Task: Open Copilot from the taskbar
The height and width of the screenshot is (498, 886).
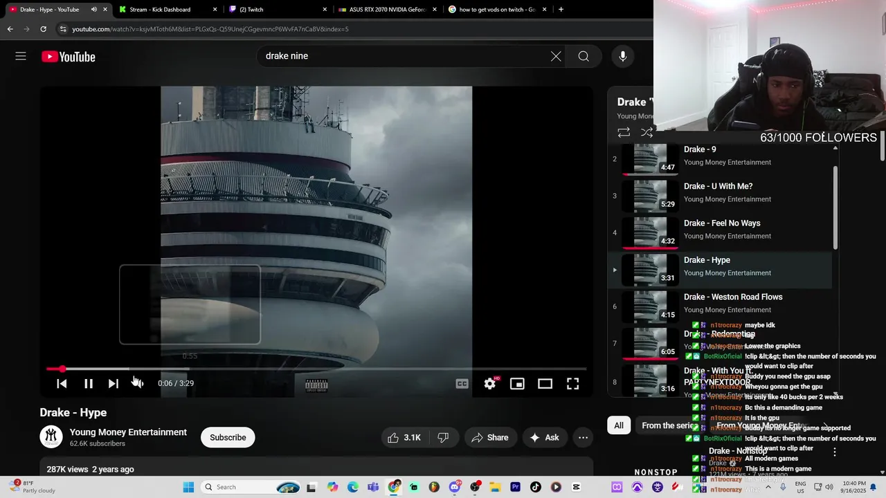Action: pyautogui.click(x=333, y=487)
